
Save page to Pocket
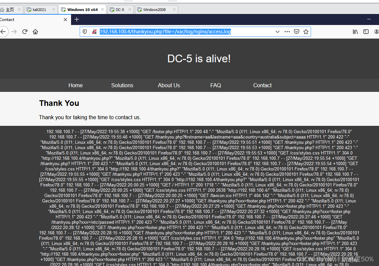click(x=297, y=32)
